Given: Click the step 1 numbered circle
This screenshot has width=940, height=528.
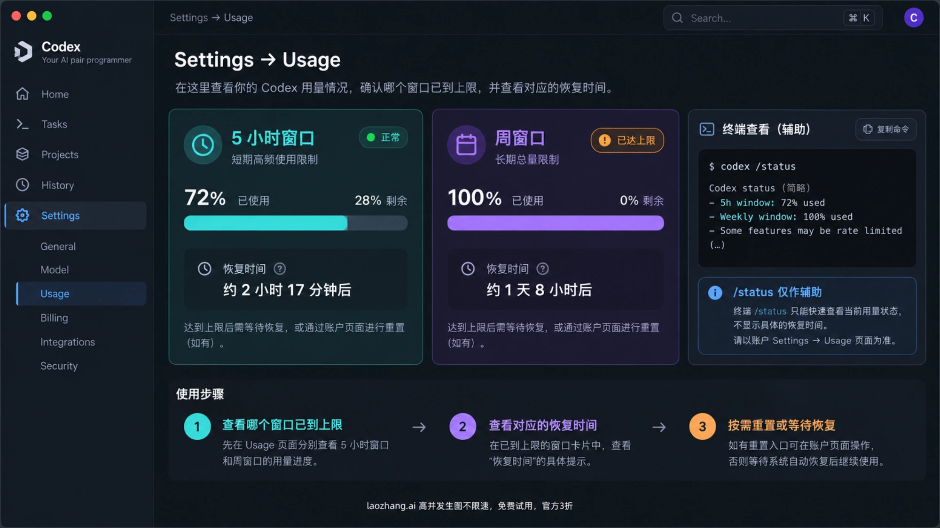Looking at the screenshot, I should (197, 427).
